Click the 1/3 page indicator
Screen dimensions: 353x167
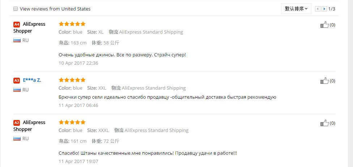tap(332, 9)
